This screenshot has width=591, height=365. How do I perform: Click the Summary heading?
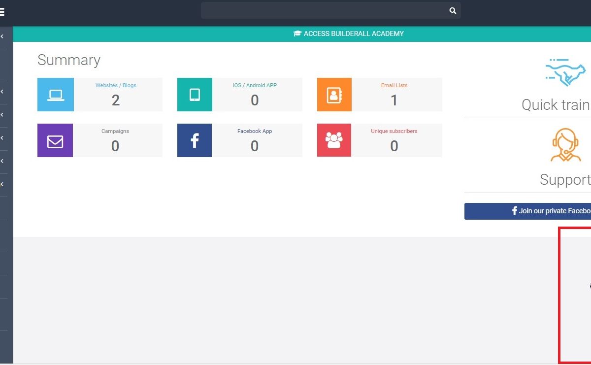tap(69, 60)
